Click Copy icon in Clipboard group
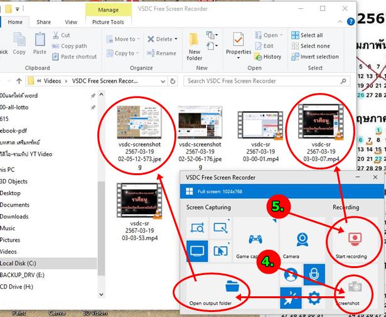This screenshot has height=317, width=386. (19, 43)
